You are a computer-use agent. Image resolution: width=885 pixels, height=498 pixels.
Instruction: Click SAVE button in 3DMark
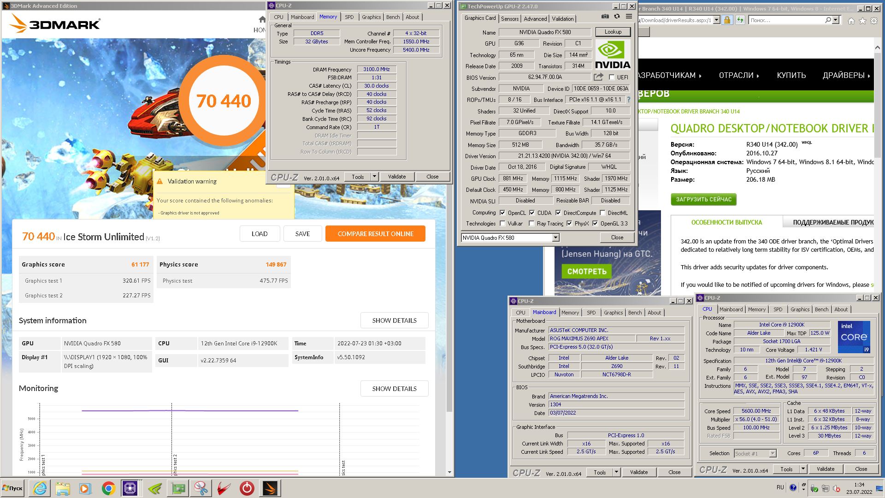click(302, 234)
